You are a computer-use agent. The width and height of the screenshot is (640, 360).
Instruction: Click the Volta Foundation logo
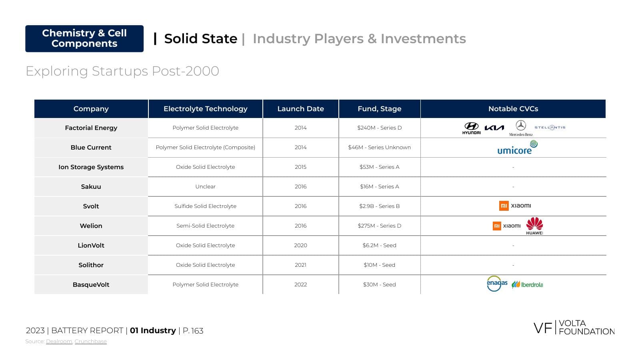574,327
